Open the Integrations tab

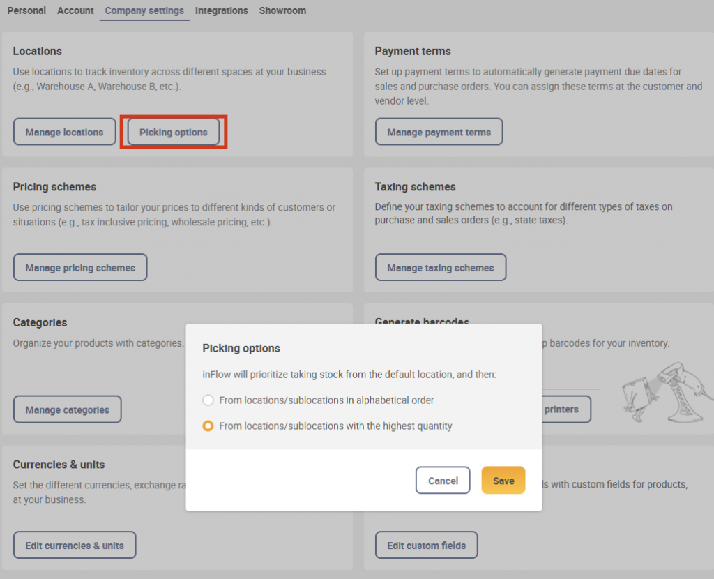(x=221, y=10)
